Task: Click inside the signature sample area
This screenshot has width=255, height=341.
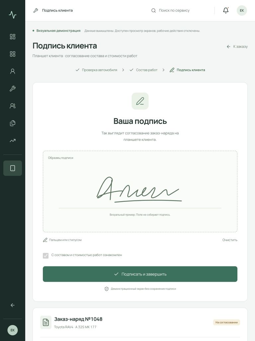Action: [140, 191]
